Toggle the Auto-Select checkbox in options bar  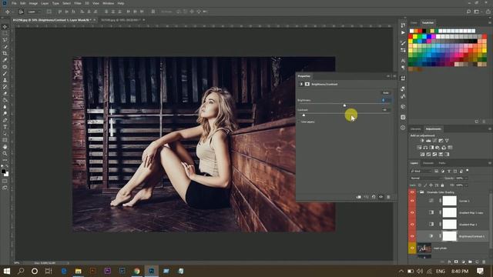coord(21,12)
